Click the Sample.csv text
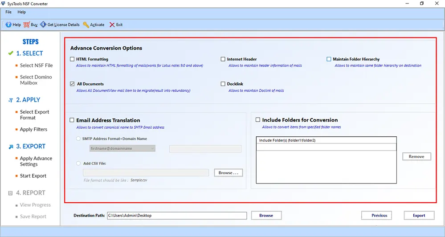 (x=139, y=180)
